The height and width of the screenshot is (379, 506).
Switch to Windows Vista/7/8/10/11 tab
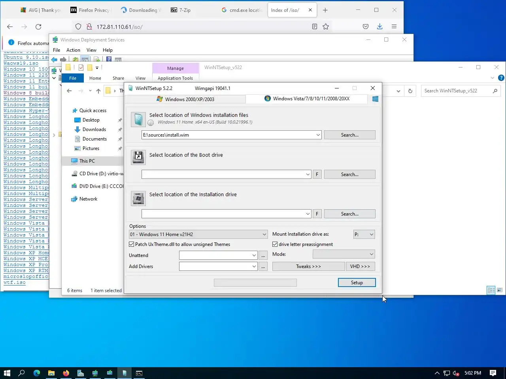coord(307,99)
